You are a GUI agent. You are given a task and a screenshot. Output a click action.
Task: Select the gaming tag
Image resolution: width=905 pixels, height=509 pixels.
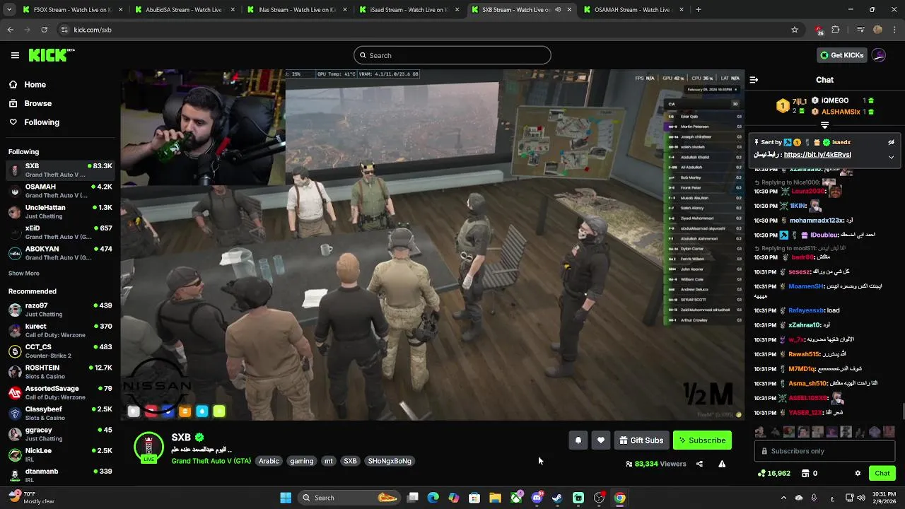[301, 461]
